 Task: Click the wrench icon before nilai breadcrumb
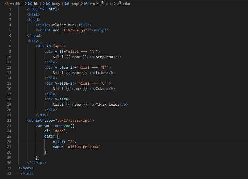(x=119, y=4)
